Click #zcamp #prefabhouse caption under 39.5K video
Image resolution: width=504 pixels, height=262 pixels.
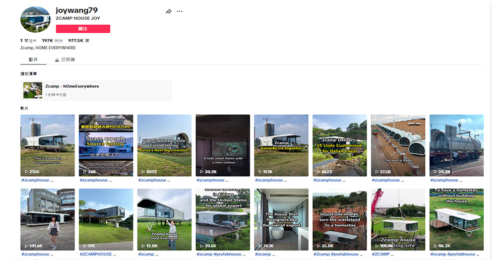click(221, 254)
